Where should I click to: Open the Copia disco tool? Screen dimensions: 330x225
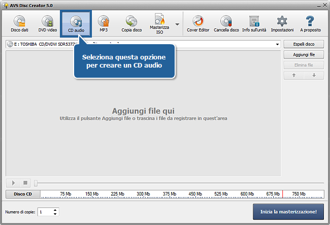pyautogui.click(x=131, y=23)
